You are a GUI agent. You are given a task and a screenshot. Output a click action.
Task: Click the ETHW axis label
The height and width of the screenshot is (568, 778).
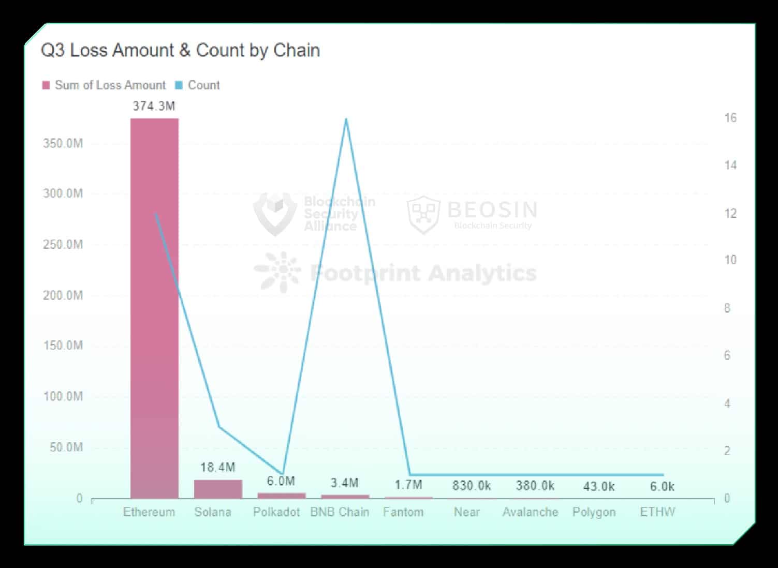657,512
